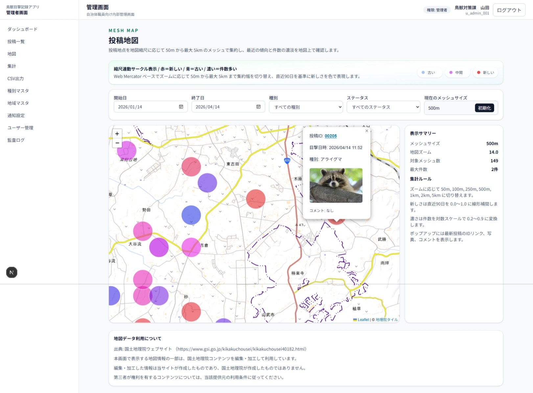Open ユーザー管理 in sidebar
The image size is (533, 393).
20,128
